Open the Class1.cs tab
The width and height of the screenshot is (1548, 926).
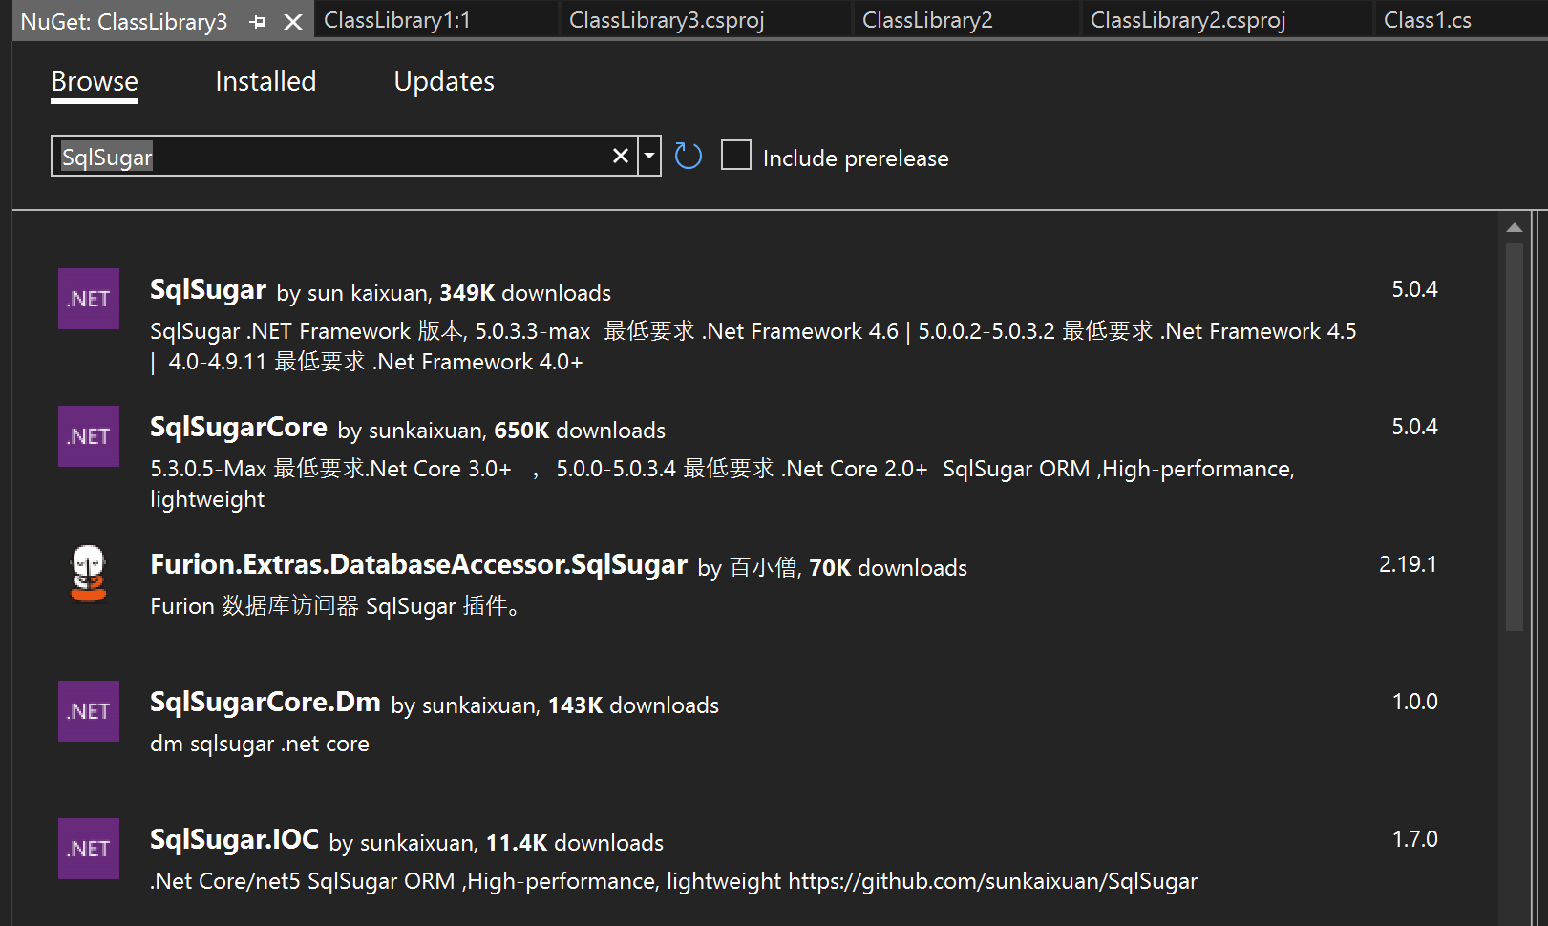tap(1428, 19)
